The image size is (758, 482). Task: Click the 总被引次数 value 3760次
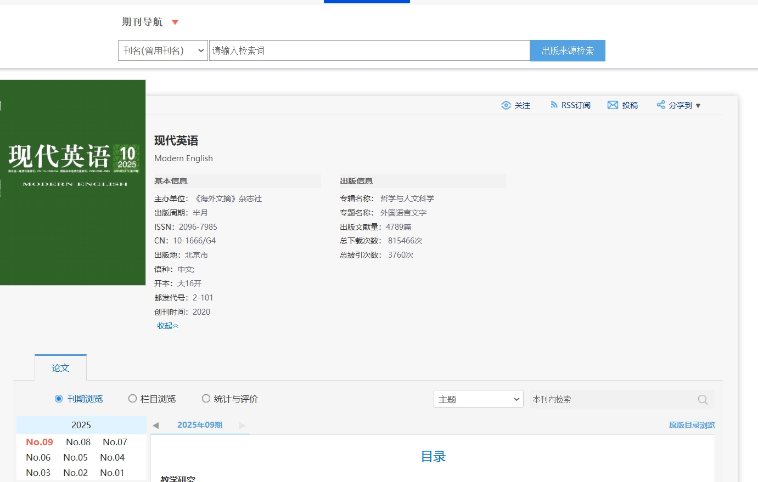(401, 255)
